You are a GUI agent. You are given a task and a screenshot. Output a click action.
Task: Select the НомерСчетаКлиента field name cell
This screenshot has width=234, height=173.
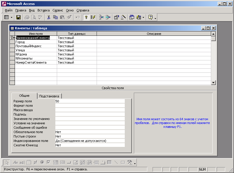36,62
